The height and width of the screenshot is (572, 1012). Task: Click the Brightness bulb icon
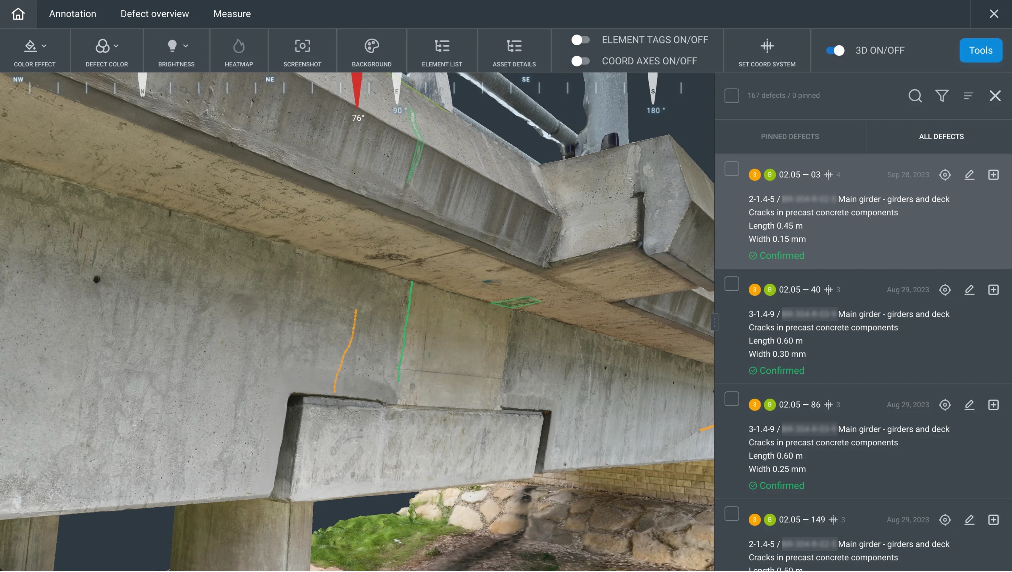pos(172,46)
